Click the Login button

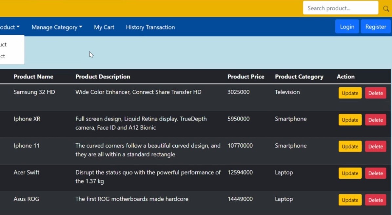347,27
